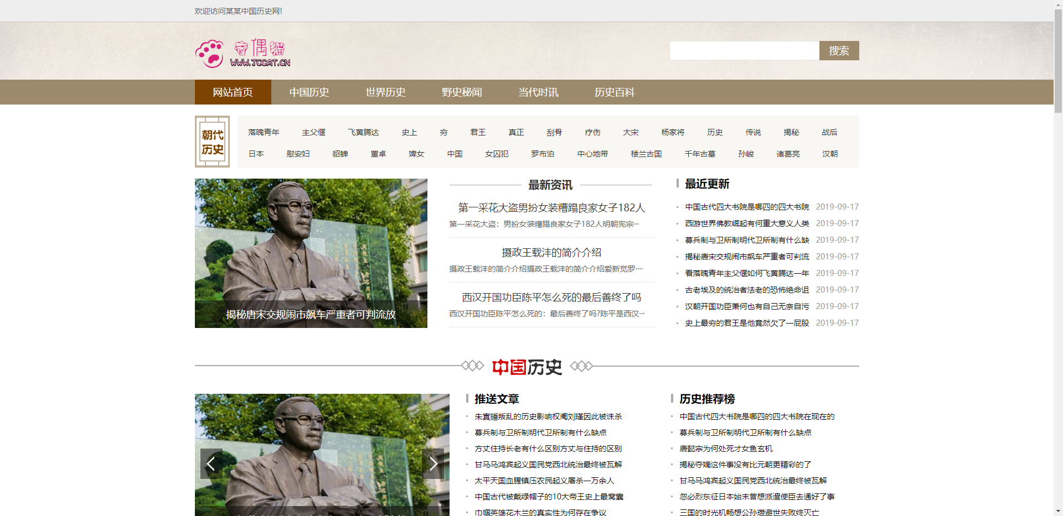The image size is (1063, 516).
Task: Open recent update 西游世界佛教崛起有何重大意义人类
Action: [747, 223]
